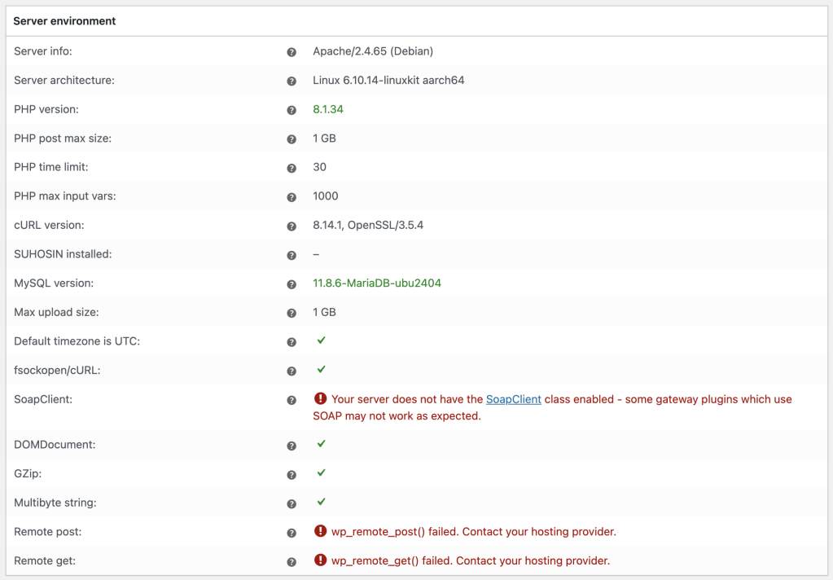Click the help icon beside cURL version

[292, 226]
